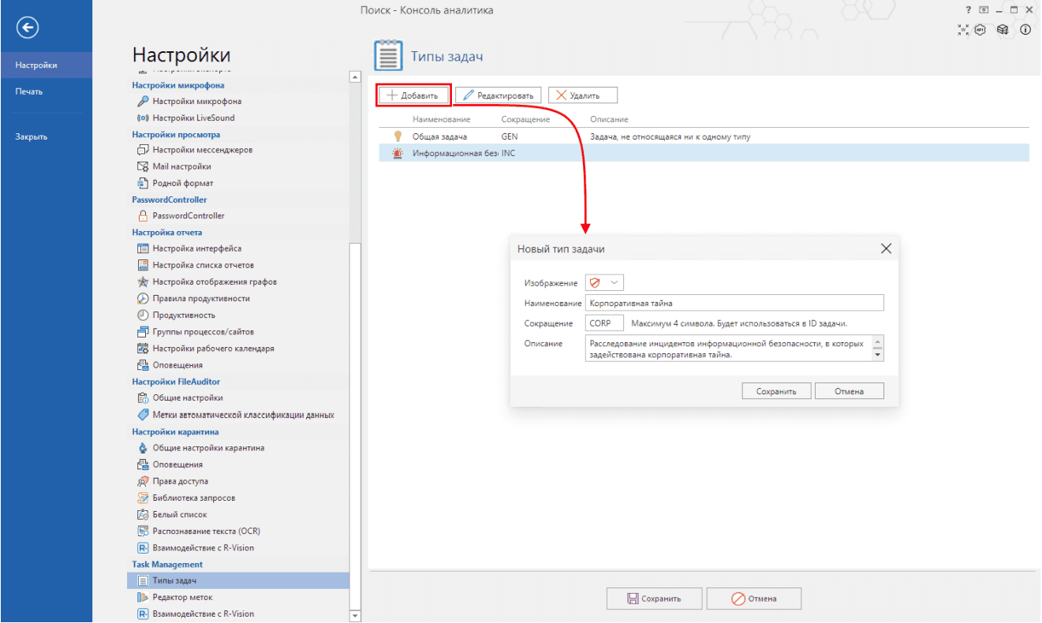
Task: Open Редактор меток in Task Management
Action: pos(182,597)
